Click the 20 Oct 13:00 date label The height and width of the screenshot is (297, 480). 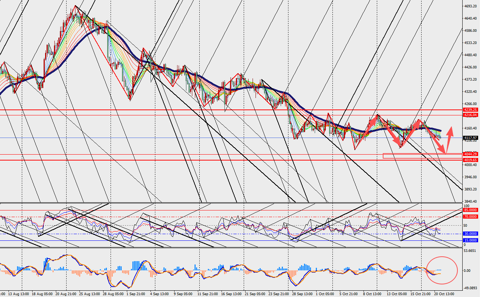pos(444,294)
